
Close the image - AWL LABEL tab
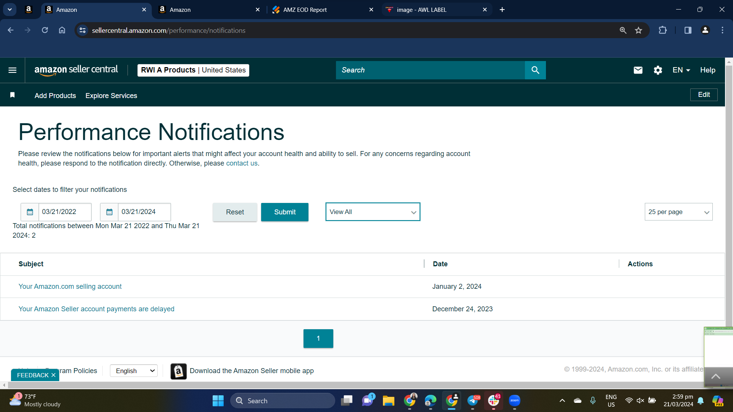pyautogui.click(x=485, y=10)
